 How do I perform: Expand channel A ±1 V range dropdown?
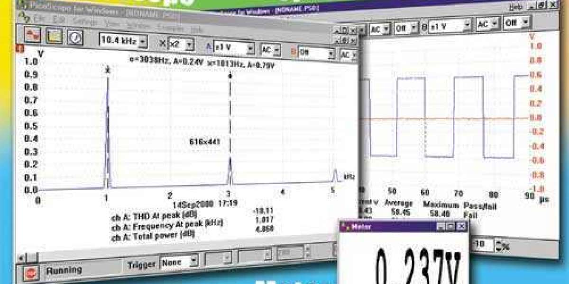(x=249, y=48)
